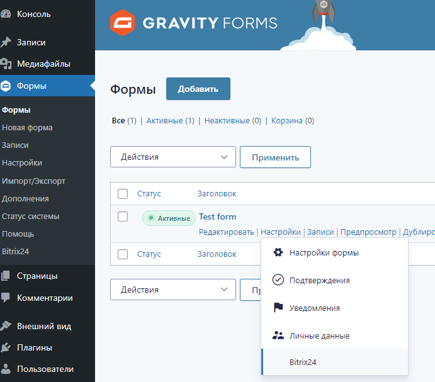Open the bottom Действия bulk actions dropdown
This screenshot has width=435, height=382.
(x=173, y=289)
